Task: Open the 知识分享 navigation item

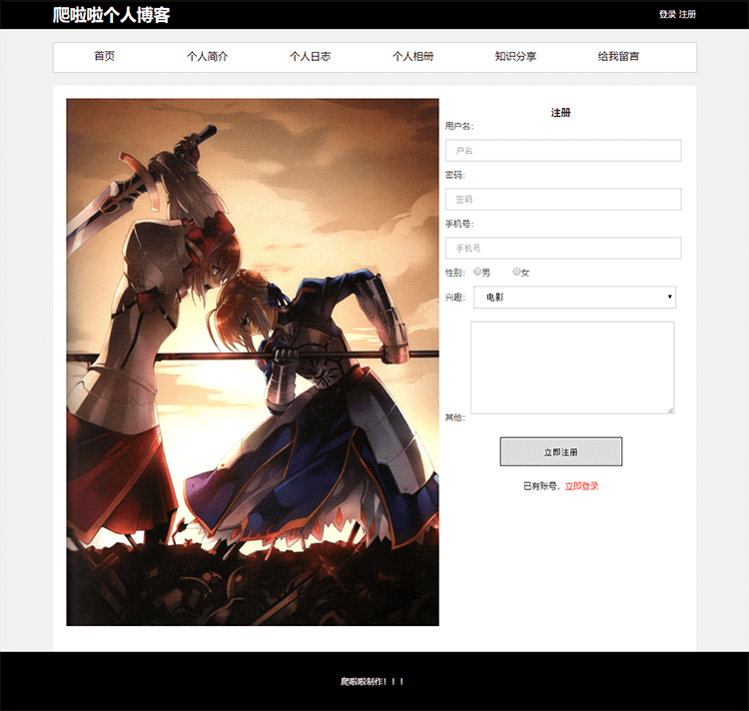Action: point(515,57)
